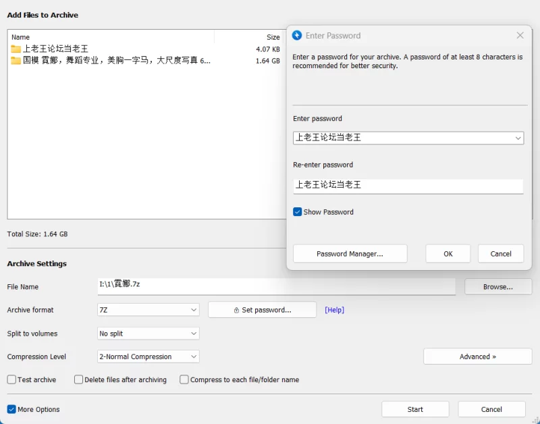Enable Delete files after archiving
The height and width of the screenshot is (424, 540).
click(x=78, y=379)
